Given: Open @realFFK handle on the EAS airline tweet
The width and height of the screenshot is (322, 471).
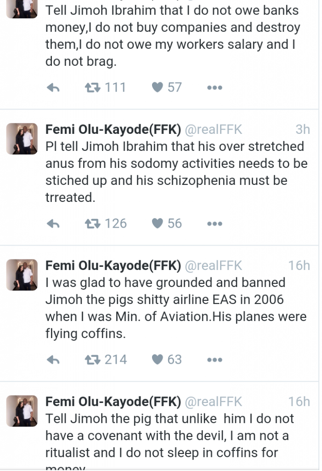Looking at the screenshot, I should pyautogui.click(x=213, y=266).
